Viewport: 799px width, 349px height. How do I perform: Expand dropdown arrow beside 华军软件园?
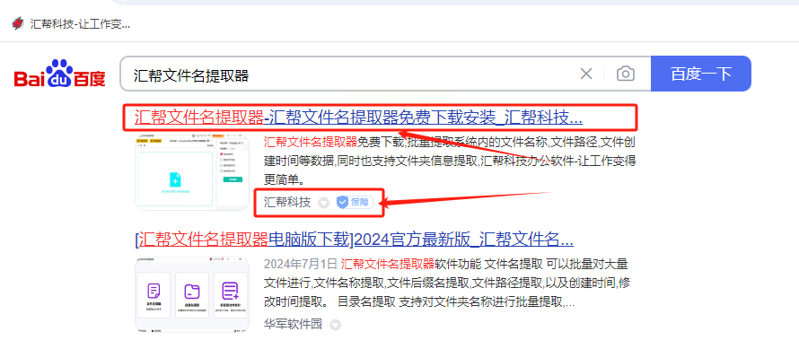[335, 325]
